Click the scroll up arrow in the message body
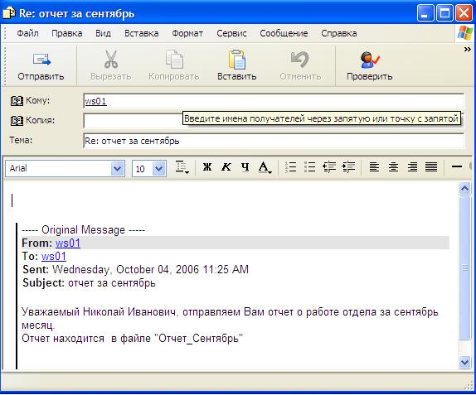Screen dimensions: 476x395 click(x=464, y=189)
